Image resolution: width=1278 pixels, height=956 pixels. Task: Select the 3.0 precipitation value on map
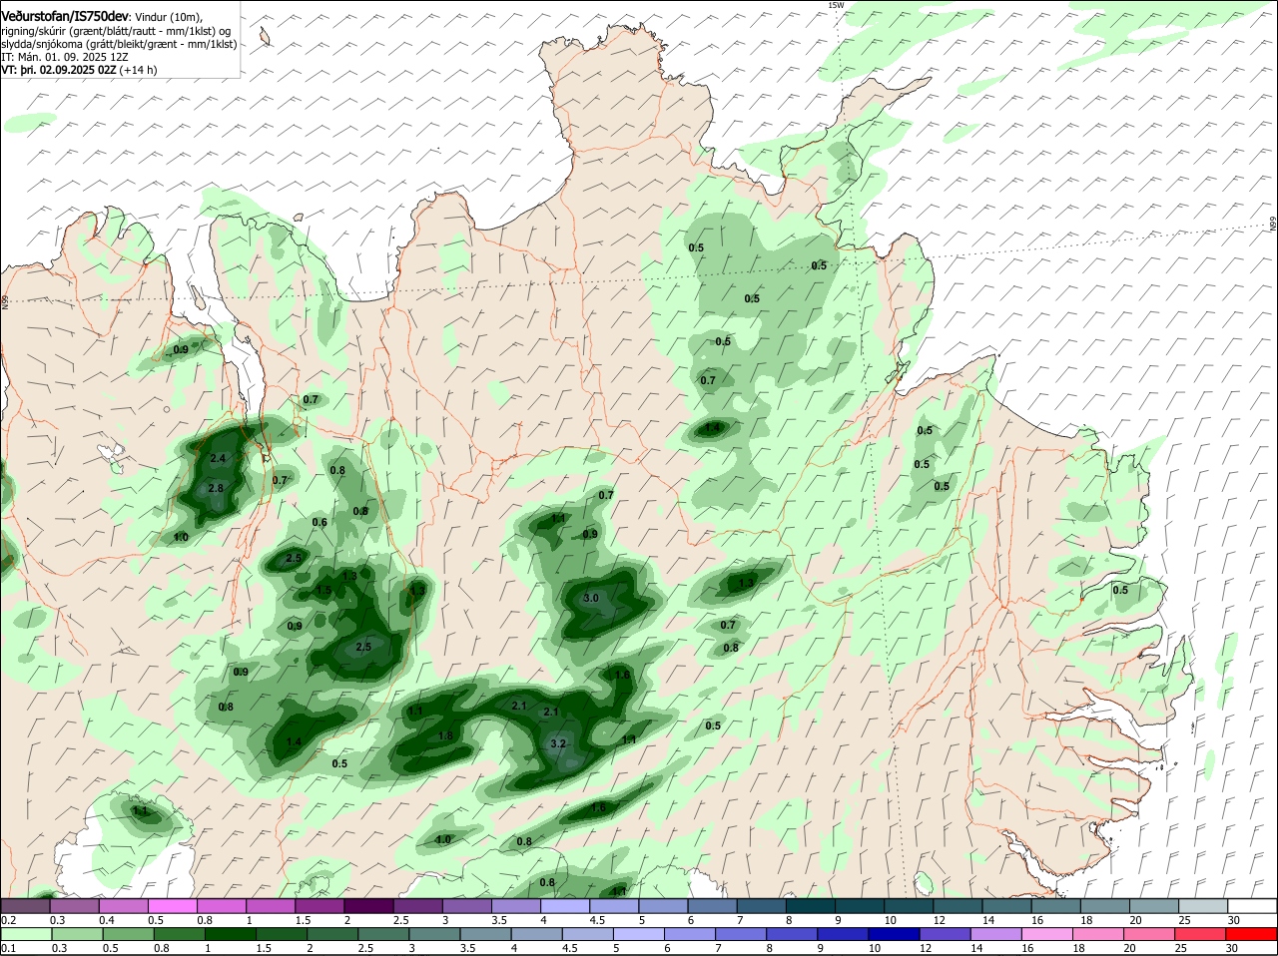(x=590, y=598)
